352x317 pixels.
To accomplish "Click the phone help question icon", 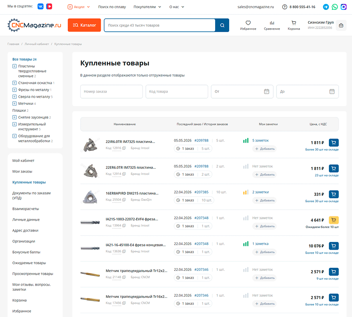I will (284, 7).
